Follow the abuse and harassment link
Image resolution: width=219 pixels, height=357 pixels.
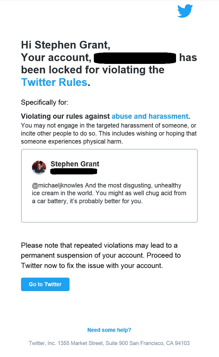tap(150, 116)
